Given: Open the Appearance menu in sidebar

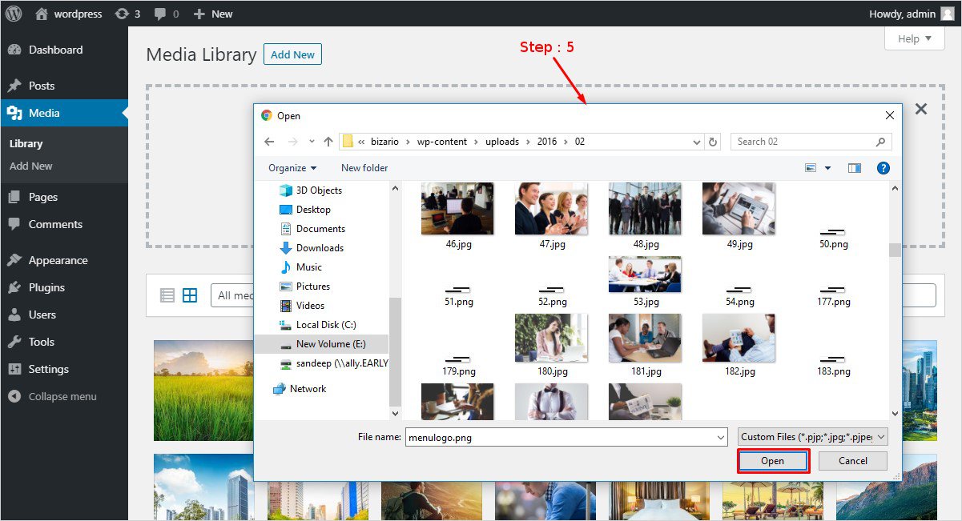Looking at the screenshot, I should click(58, 260).
